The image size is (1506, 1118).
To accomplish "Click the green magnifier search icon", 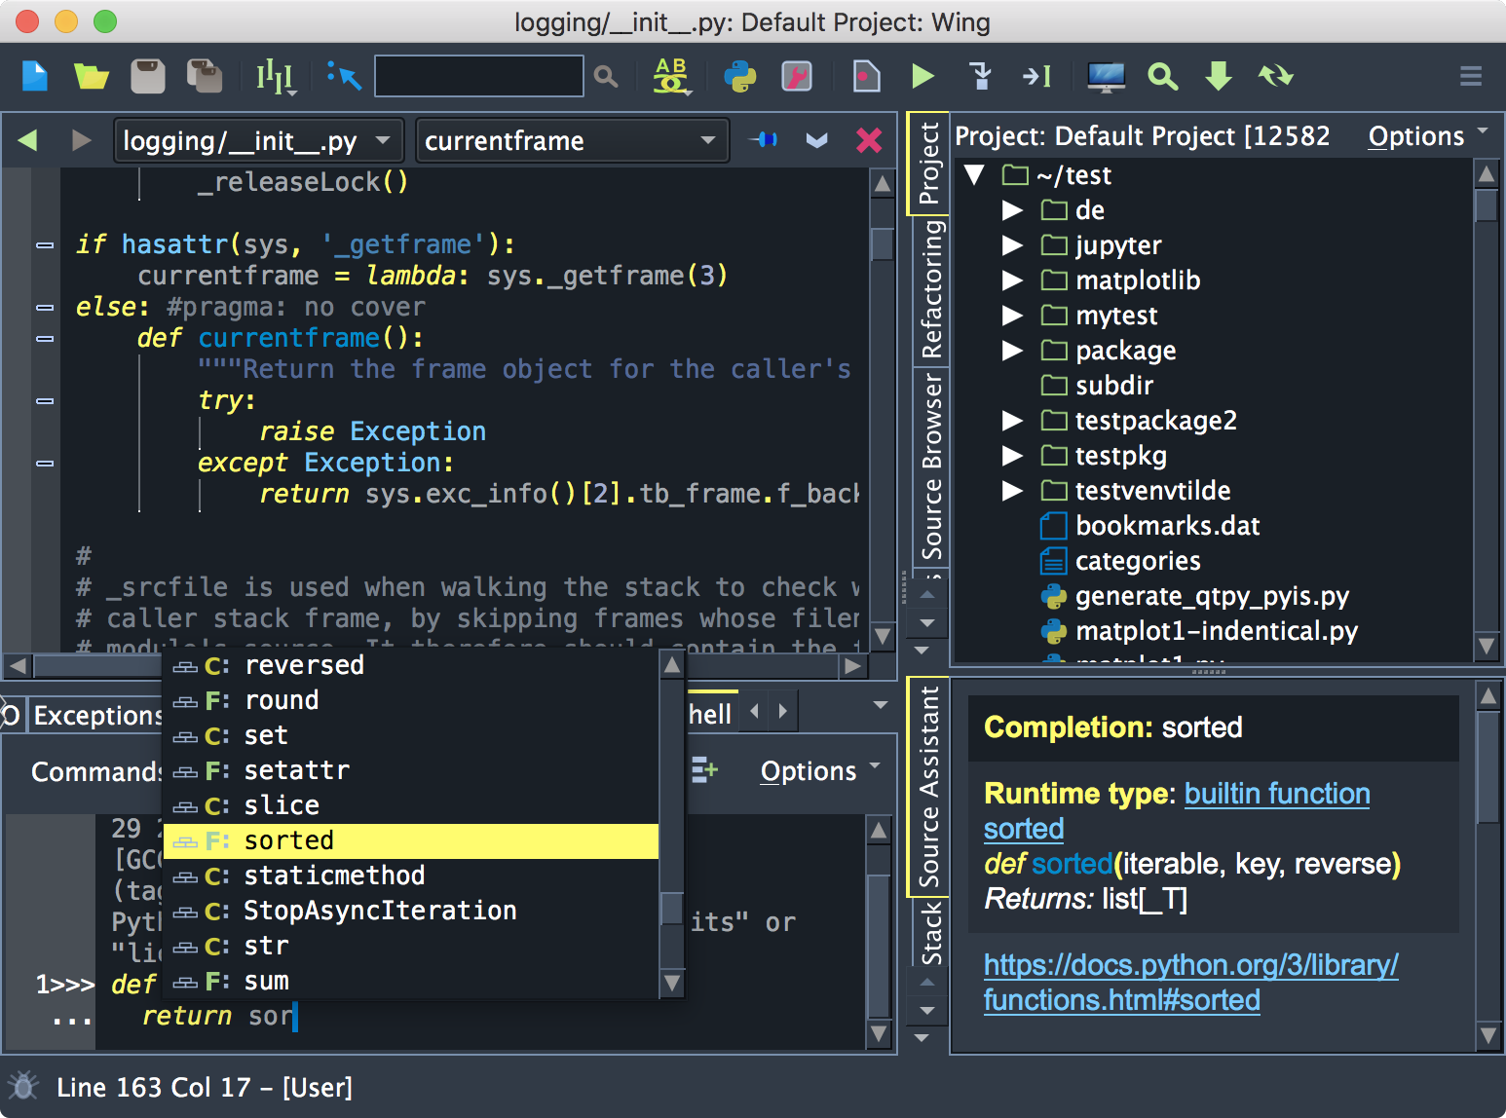I will pyautogui.click(x=1162, y=76).
